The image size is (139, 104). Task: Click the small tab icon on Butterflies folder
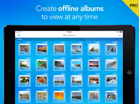(46, 58)
